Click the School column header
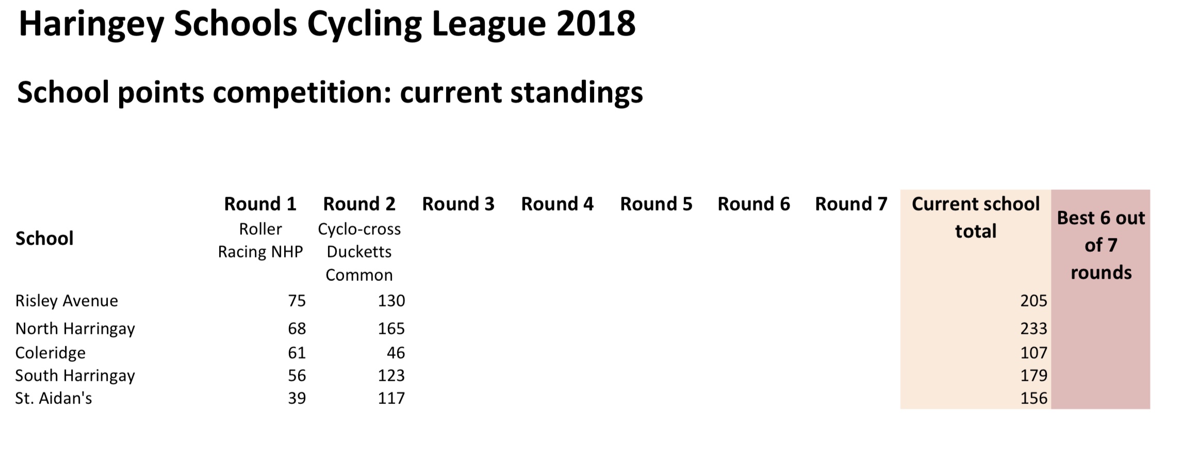Screen dimensions: 1183x455 point(44,238)
